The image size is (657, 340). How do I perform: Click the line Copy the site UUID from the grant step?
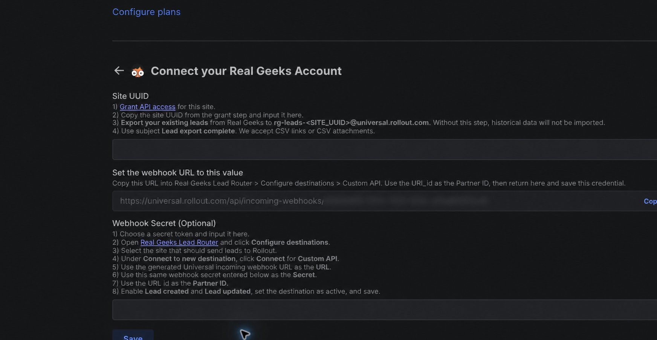pyautogui.click(x=208, y=115)
